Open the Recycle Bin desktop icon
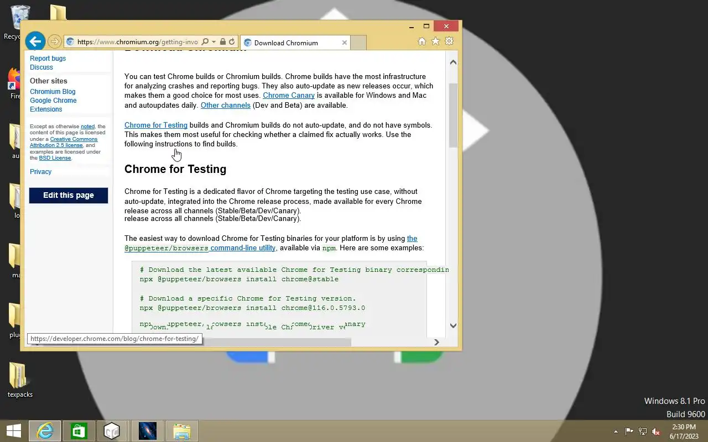 (20, 23)
